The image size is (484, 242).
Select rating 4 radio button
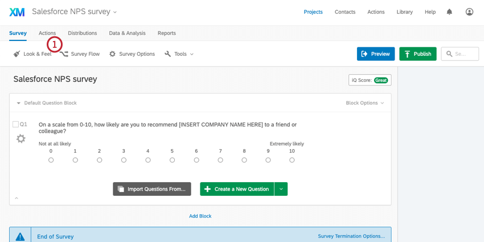tap(148, 160)
